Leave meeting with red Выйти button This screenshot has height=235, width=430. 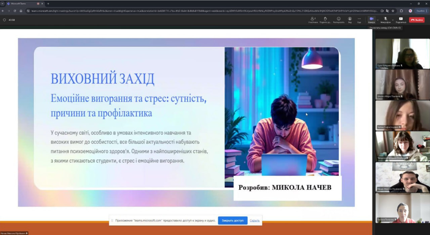pyautogui.click(x=417, y=20)
